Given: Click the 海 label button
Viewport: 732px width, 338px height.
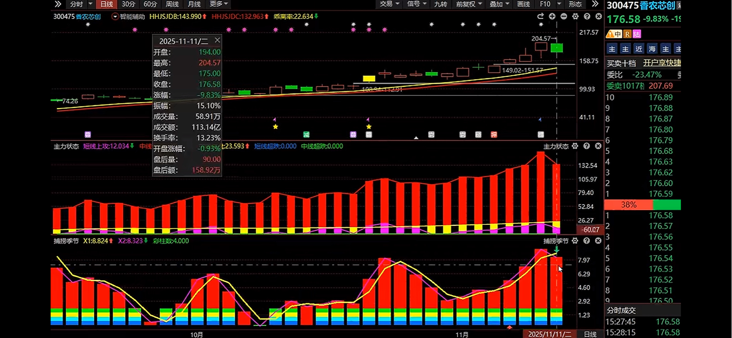Looking at the screenshot, I should (x=652, y=49).
